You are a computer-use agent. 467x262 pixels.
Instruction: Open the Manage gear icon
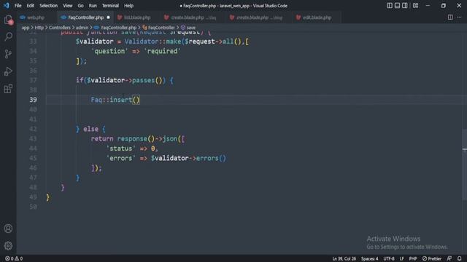click(8, 246)
